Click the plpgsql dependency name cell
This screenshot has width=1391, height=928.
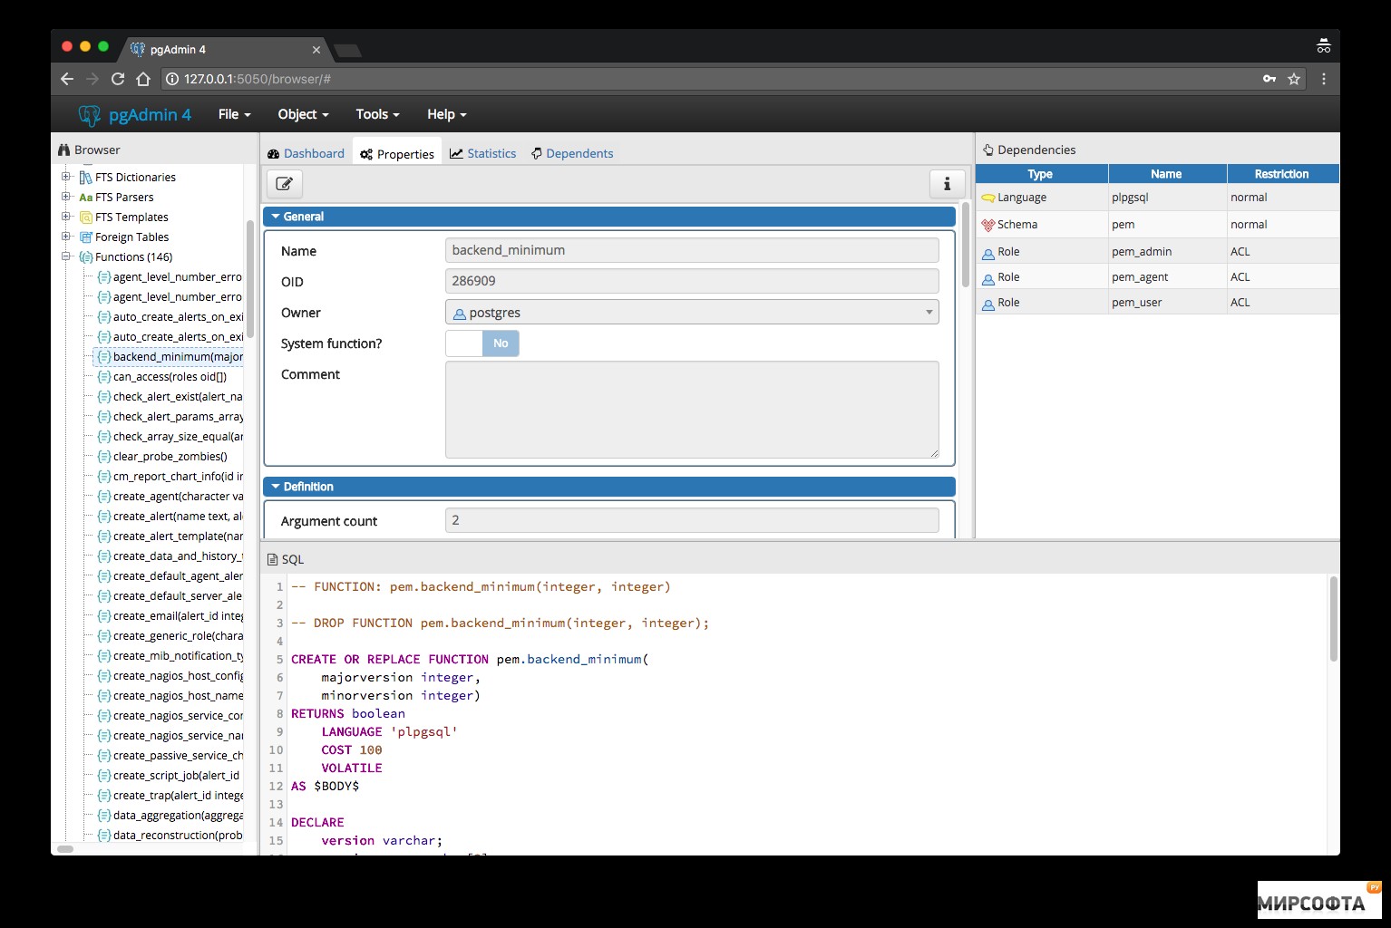[1167, 198]
